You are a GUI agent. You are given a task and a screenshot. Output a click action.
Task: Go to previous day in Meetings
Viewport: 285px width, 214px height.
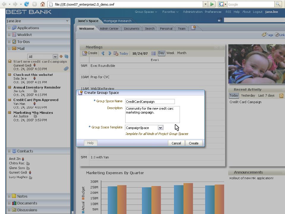click(103, 53)
